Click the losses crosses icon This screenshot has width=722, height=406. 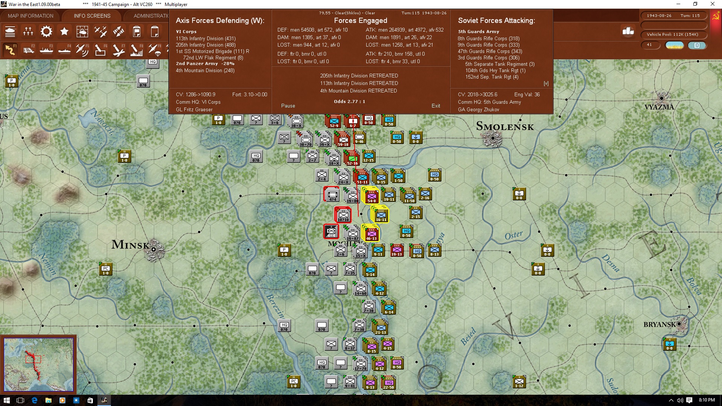click(x=28, y=32)
